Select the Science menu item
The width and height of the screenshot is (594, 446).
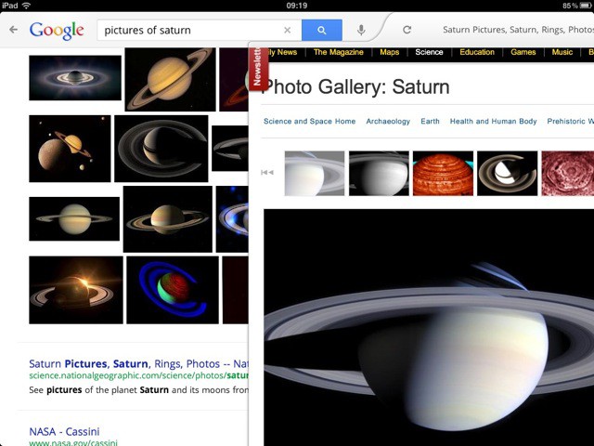click(x=429, y=52)
